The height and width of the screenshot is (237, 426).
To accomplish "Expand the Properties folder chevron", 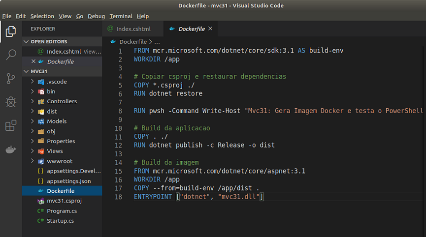I will (33, 141).
